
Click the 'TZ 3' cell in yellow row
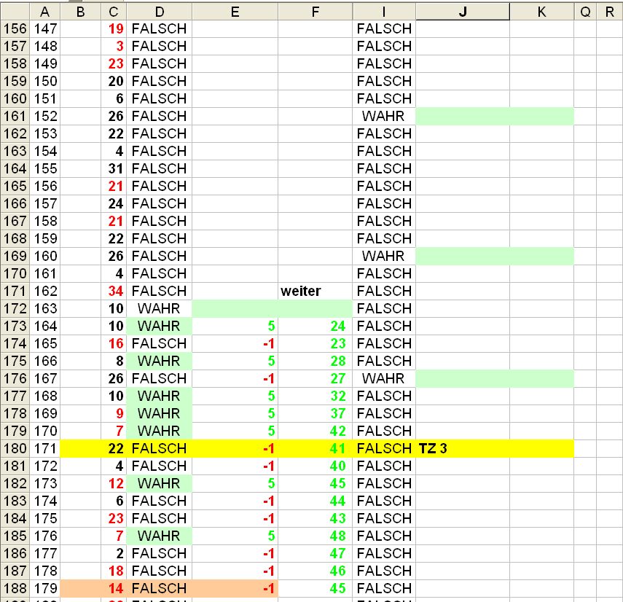463,448
